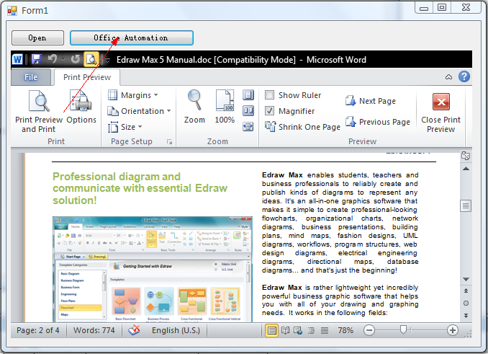Click the Open button
Image resolution: width=488 pixels, height=354 pixels.
coord(37,37)
